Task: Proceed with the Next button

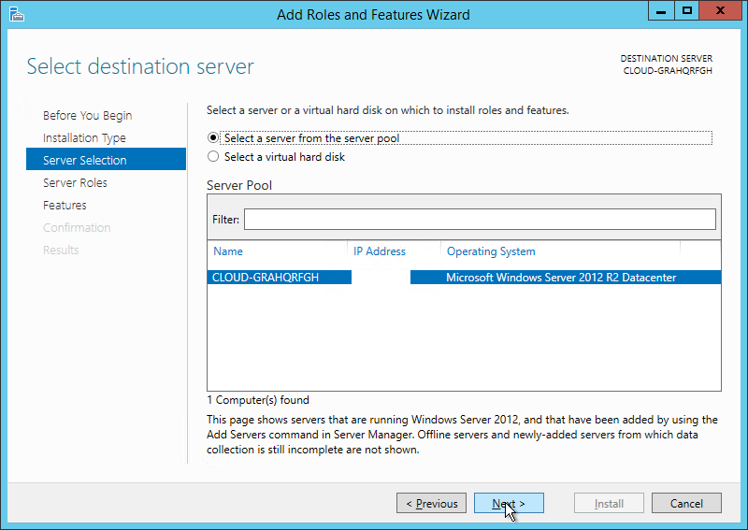Action: tap(509, 503)
